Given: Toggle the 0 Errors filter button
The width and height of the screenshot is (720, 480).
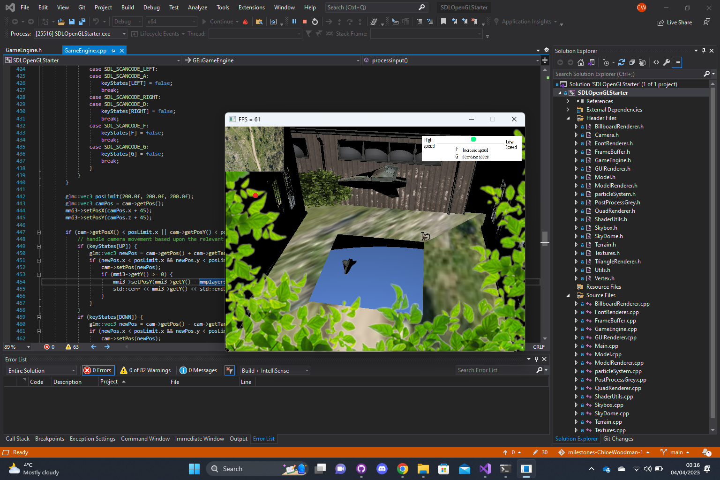Looking at the screenshot, I should click(98, 370).
